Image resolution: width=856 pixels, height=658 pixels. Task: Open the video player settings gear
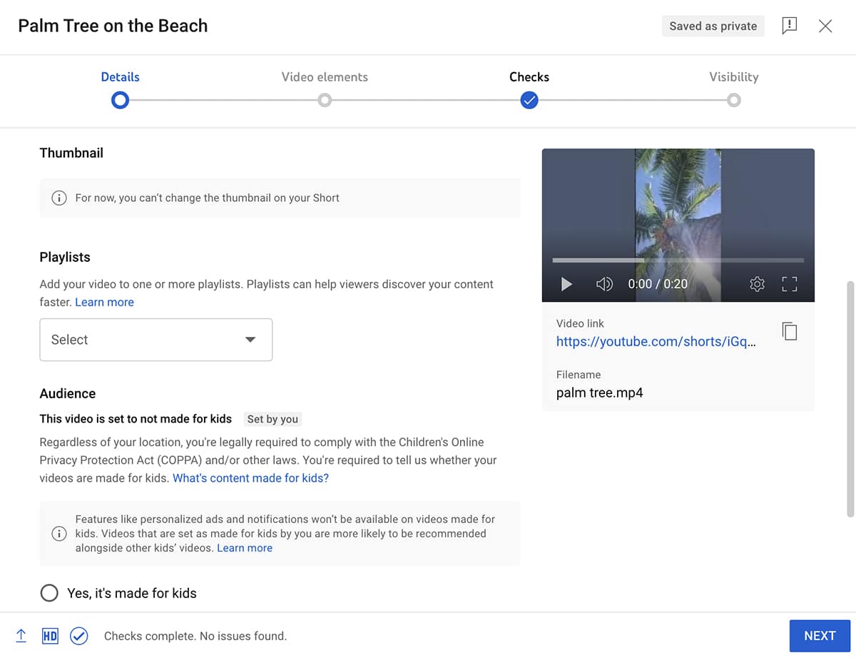pyautogui.click(x=757, y=283)
